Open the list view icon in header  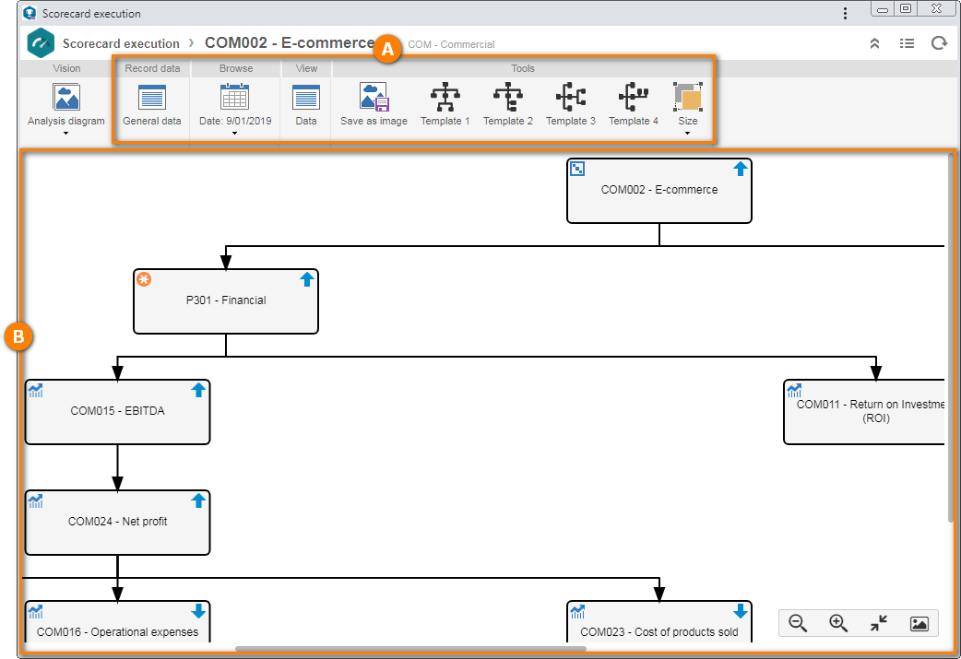[x=908, y=43]
